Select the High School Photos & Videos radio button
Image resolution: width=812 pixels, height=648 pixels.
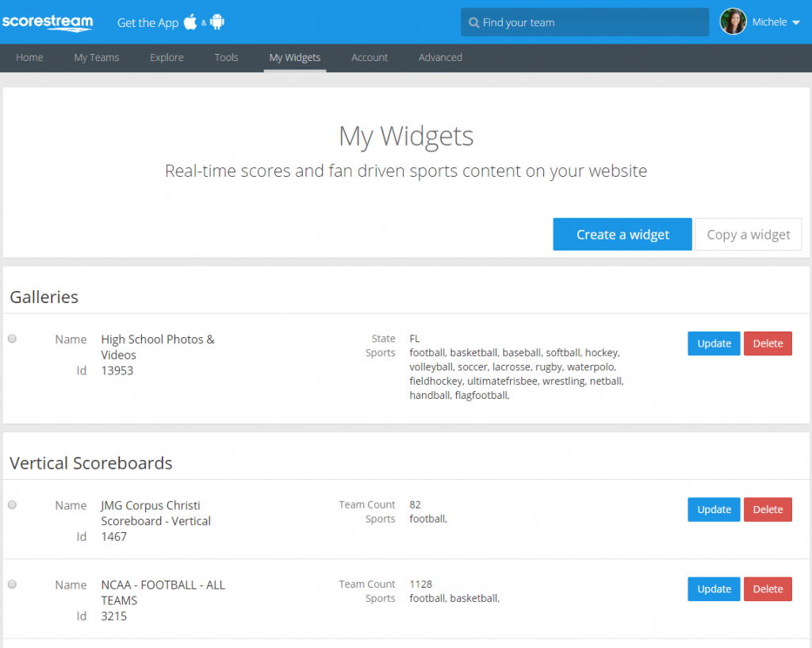[12, 339]
